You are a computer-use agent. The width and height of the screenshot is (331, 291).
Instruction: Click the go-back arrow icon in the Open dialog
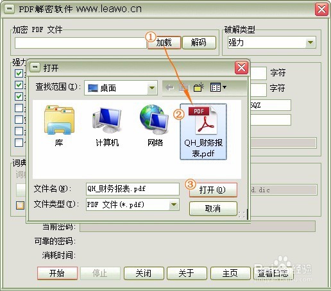170,88
